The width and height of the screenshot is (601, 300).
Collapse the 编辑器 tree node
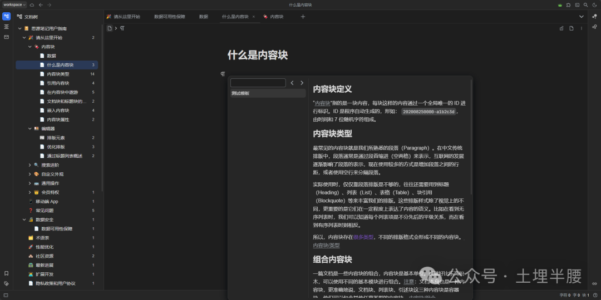(30, 128)
